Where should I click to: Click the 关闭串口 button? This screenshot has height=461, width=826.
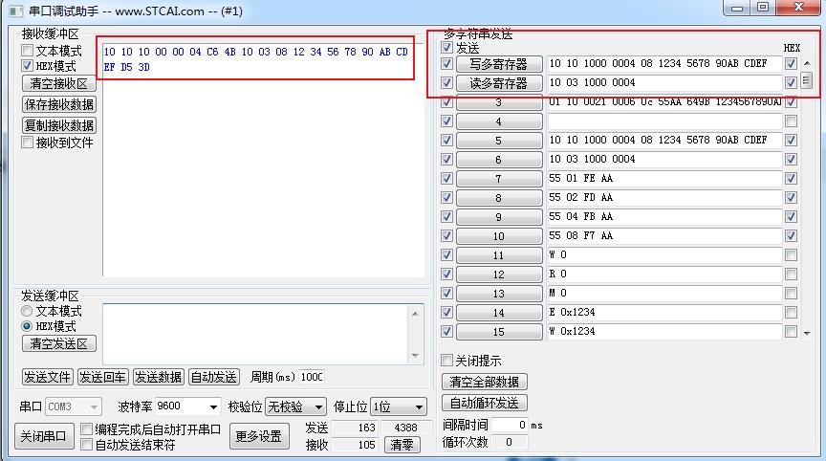(45, 437)
